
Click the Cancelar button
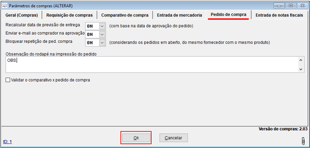[x=174, y=138]
